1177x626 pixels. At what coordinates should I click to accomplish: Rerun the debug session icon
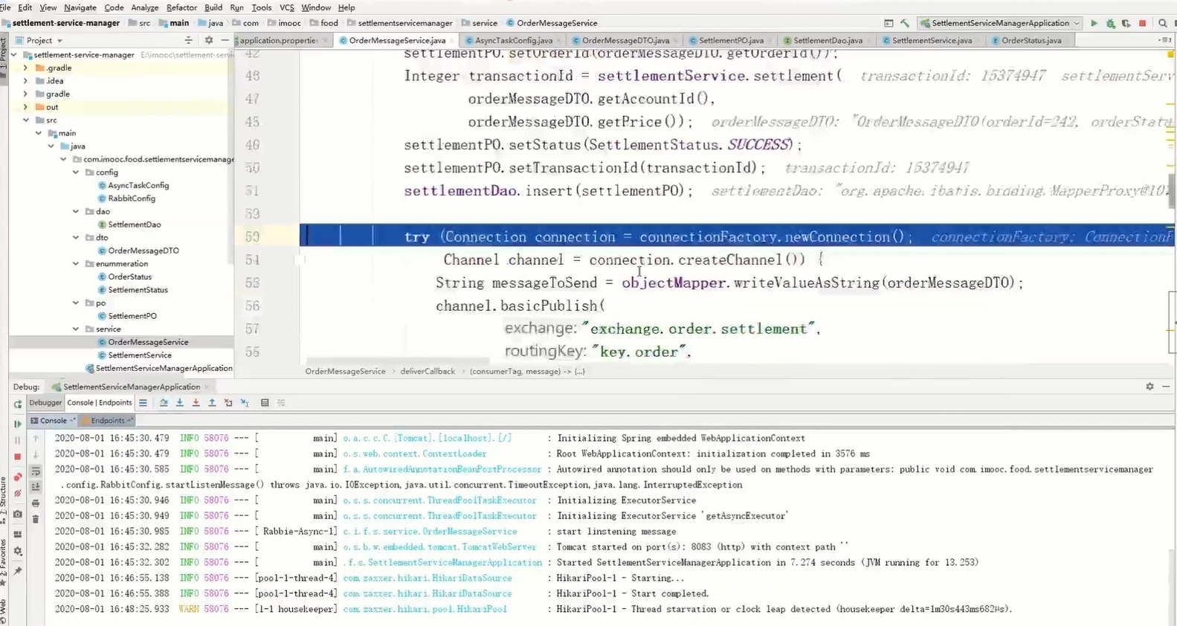click(18, 404)
